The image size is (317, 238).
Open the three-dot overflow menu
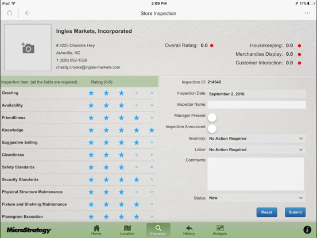307,13
